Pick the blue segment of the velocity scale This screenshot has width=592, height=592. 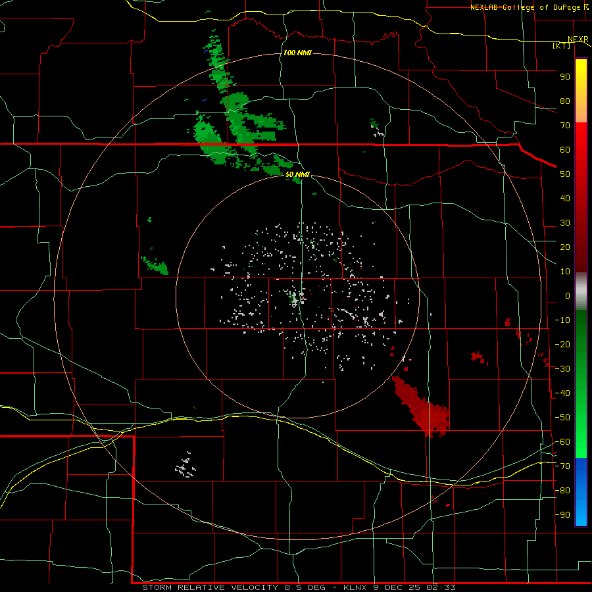point(581,492)
